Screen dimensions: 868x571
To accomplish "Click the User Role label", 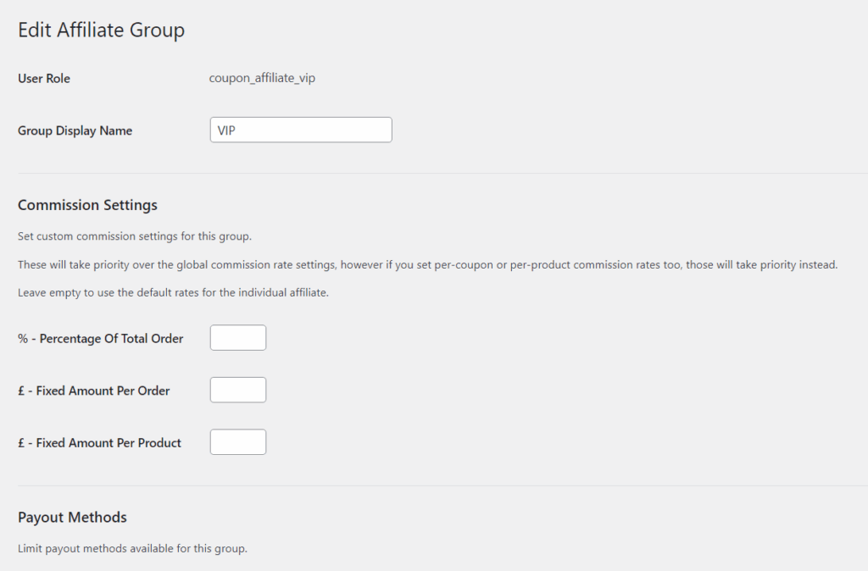I will pyautogui.click(x=44, y=78).
